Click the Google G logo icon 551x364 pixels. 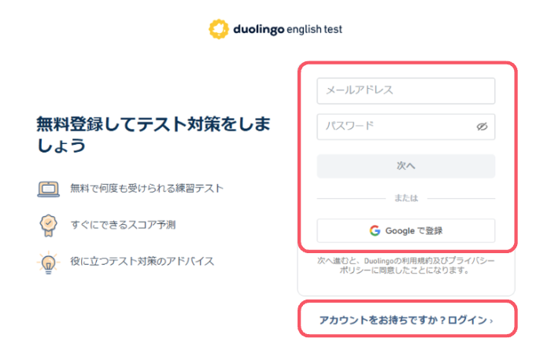click(375, 230)
